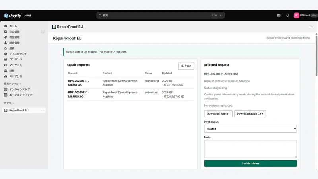The width and height of the screenshot is (318, 179).
Task: Open the three-dot app menu
Action: point(311,27)
